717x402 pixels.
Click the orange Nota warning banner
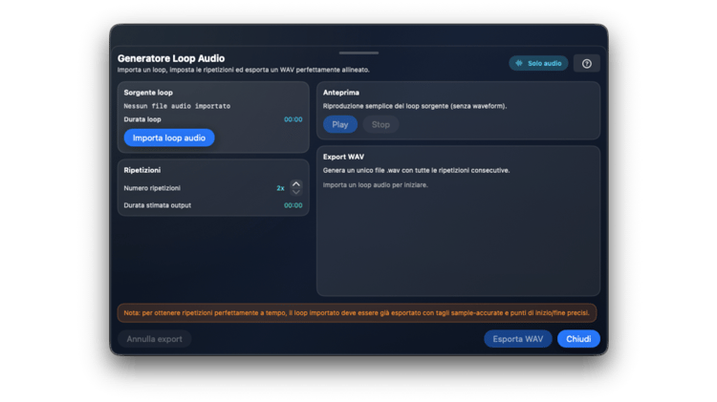click(x=357, y=313)
